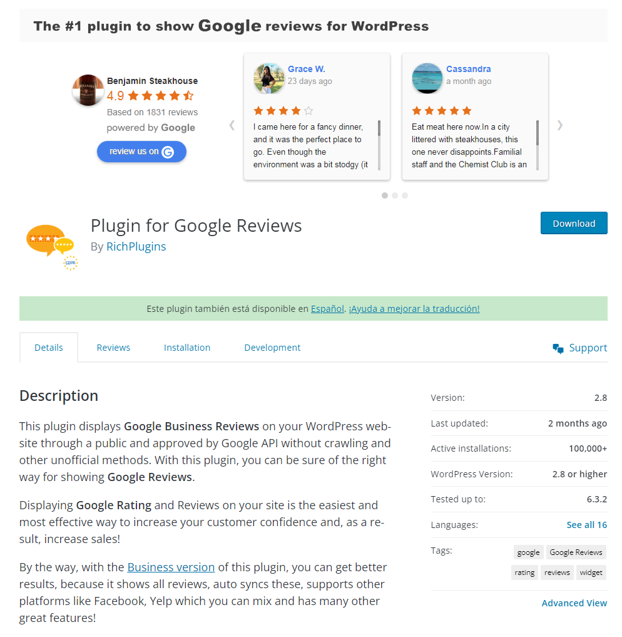Click Cassandra's reviewer avatar
Viewport: 622px width, 637px height.
click(x=427, y=78)
